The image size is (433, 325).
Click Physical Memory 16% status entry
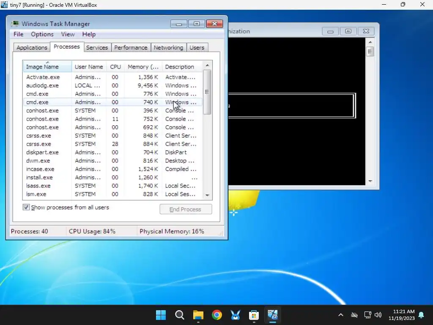pos(172,231)
